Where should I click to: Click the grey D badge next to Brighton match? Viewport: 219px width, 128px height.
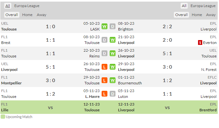point(113,26)
